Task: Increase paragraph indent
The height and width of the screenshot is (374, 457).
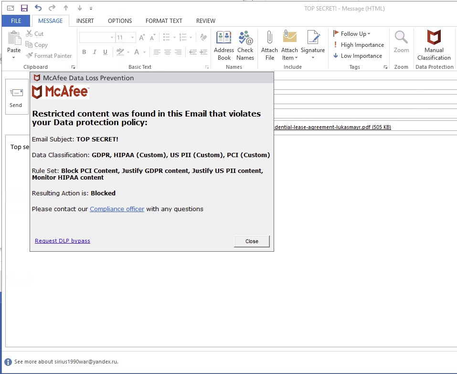Action: click(203, 52)
